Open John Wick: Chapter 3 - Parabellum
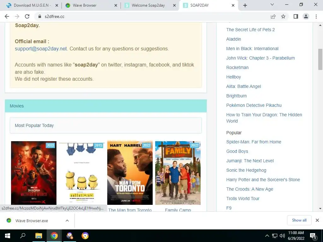The image size is (323, 242). click(261, 58)
